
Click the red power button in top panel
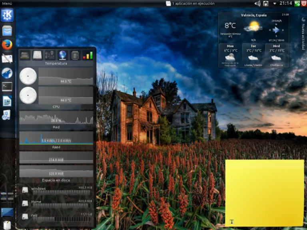pyautogui.click(x=304, y=4)
